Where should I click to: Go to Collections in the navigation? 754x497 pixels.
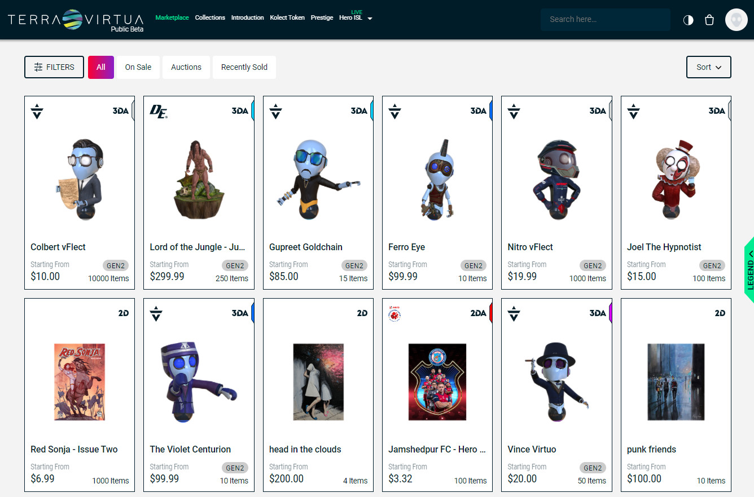(210, 17)
